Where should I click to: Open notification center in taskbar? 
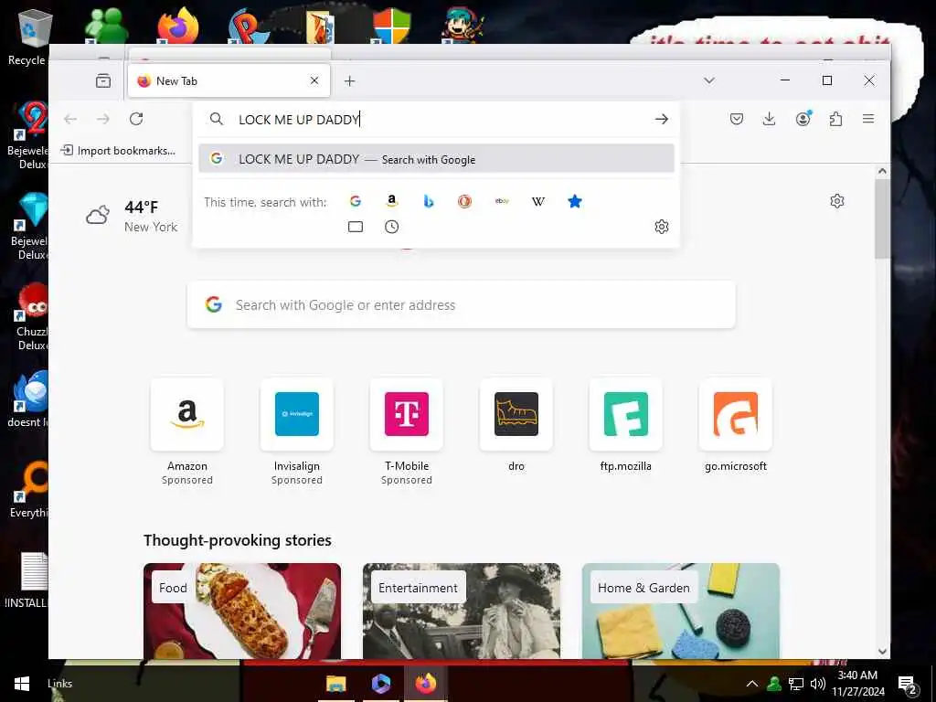coord(908,684)
